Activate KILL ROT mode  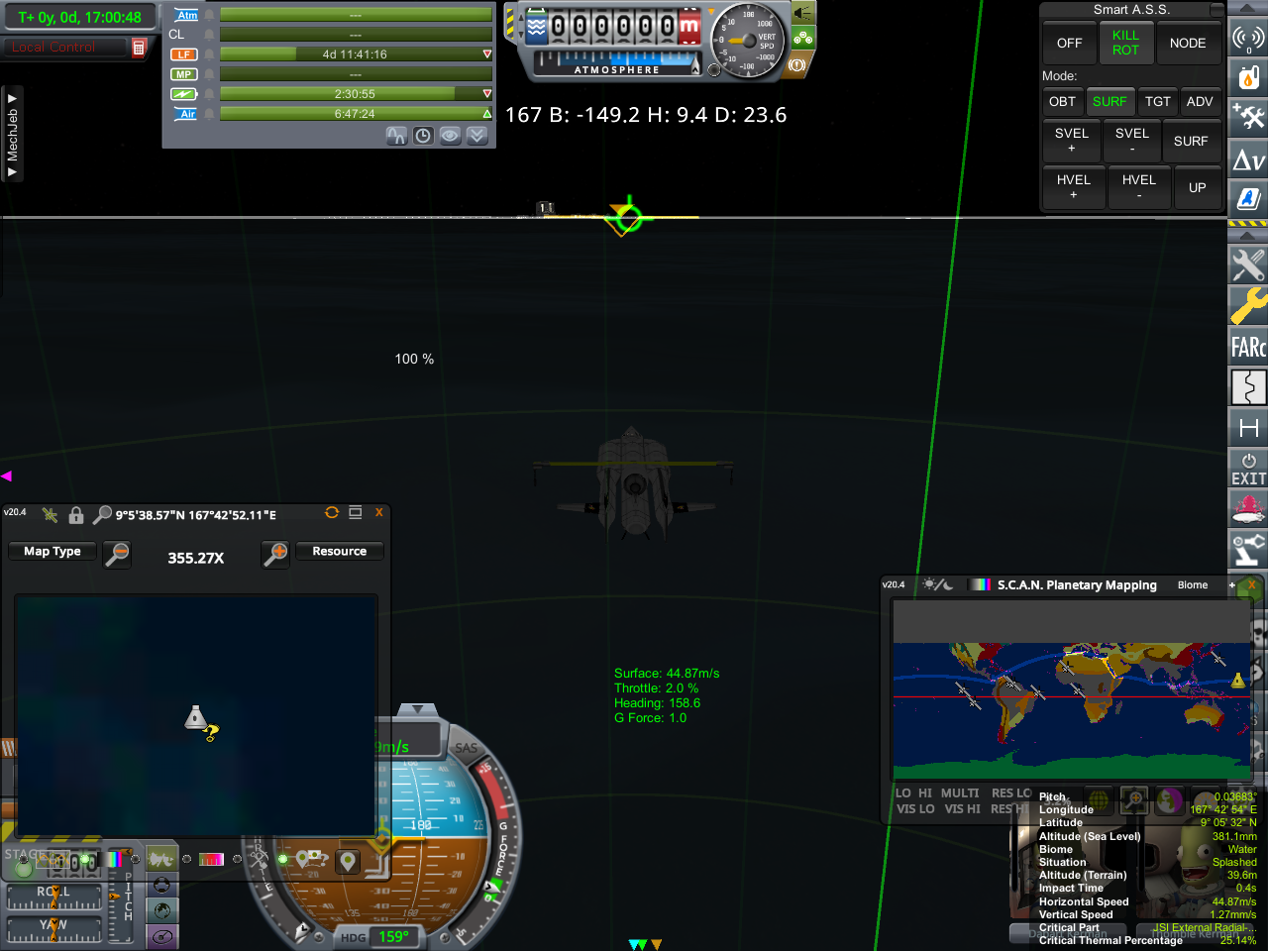[x=1125, y=43]
